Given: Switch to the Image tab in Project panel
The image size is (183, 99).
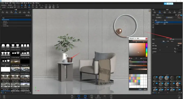Looking at the screenshot, I should [180, 12].
